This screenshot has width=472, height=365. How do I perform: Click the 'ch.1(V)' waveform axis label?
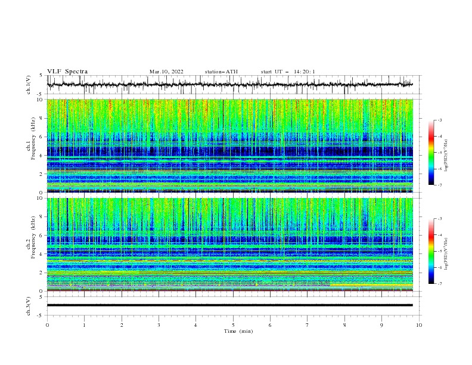(x=29, y=85)
